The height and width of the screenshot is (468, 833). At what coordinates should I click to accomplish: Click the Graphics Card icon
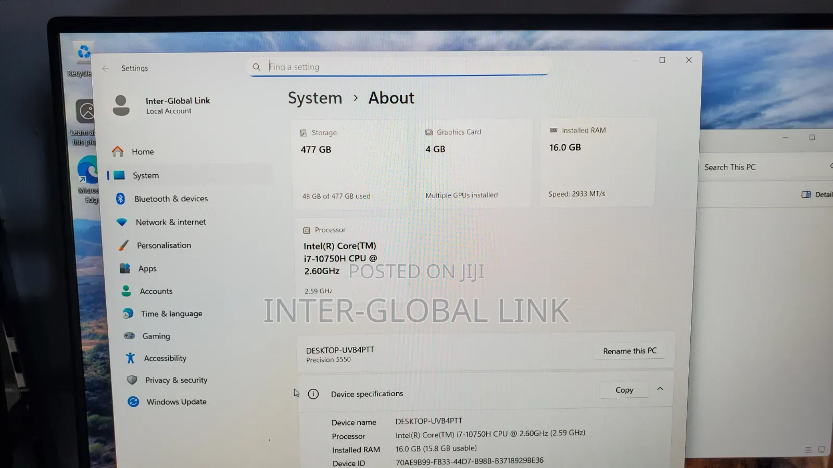(429, 133)
